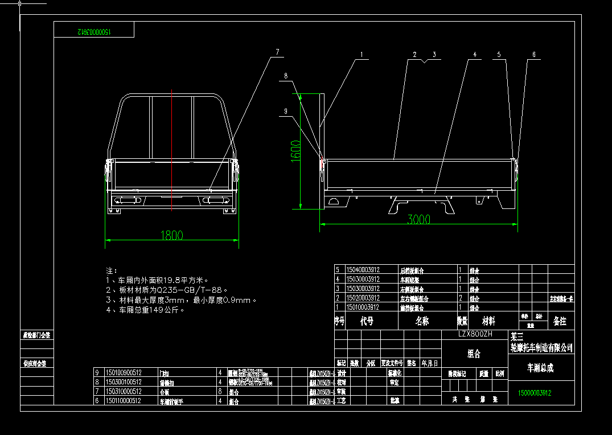Click the '标准化' label in the title block
Screen dimensions: 612x435
click(x=395, y=373)
